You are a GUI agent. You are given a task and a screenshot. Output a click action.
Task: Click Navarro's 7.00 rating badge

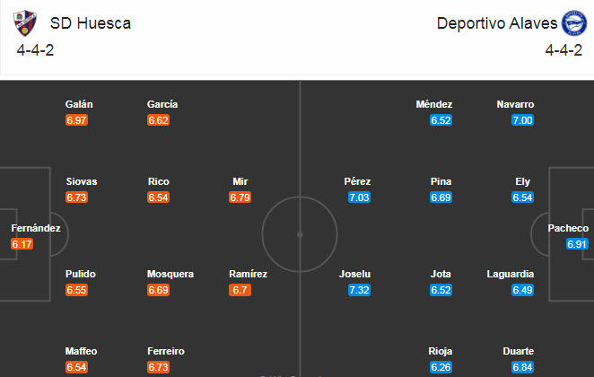pos(522,119)
